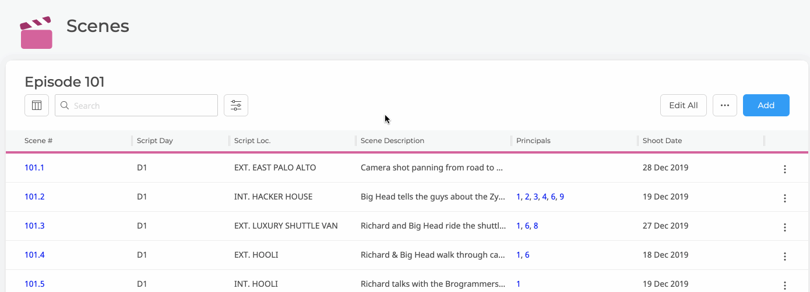Click the Edit All button
Viewport: 810px width, 292px height.
tap(684, 105)
